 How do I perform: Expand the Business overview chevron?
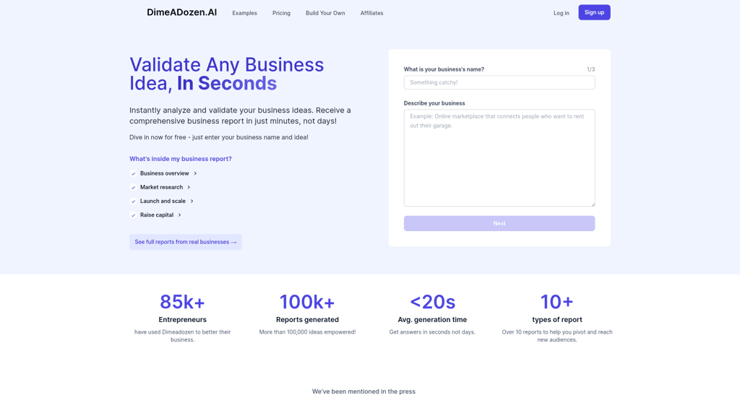click(x=195, y=173)
